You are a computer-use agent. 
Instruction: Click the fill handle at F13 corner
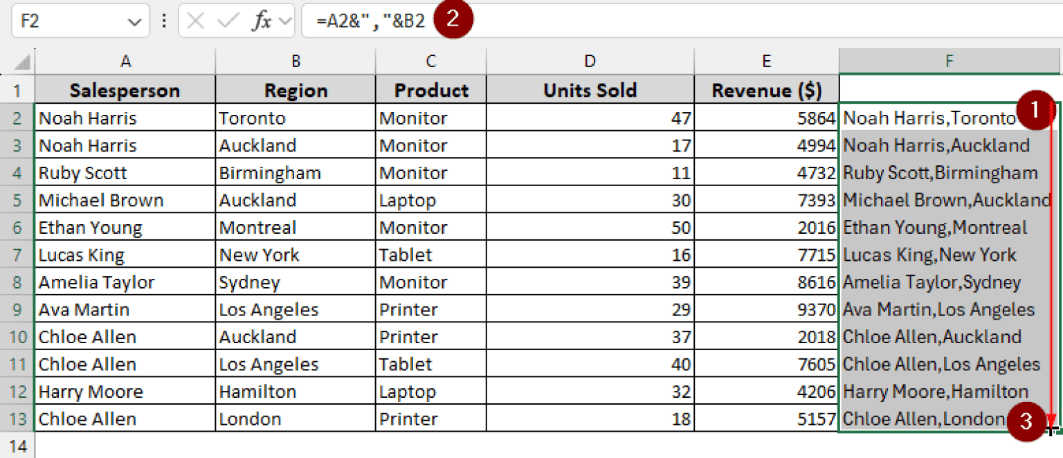pyautogui.click(x=1051, y=431)
